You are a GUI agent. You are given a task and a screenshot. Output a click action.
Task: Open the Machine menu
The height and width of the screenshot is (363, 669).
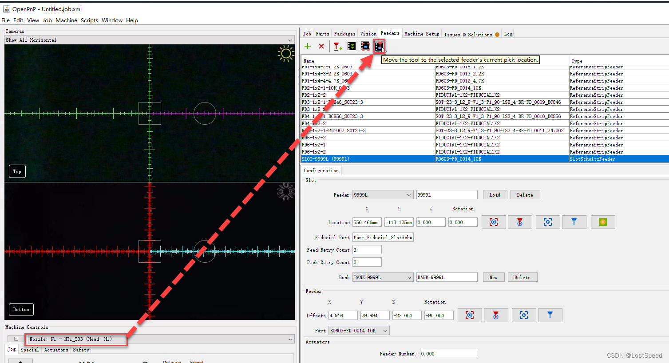[x=66, y=20]
